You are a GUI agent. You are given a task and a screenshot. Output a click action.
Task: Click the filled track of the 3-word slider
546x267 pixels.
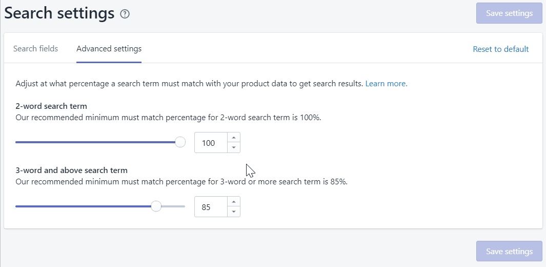pyautogui.click(x=82, y=206)
